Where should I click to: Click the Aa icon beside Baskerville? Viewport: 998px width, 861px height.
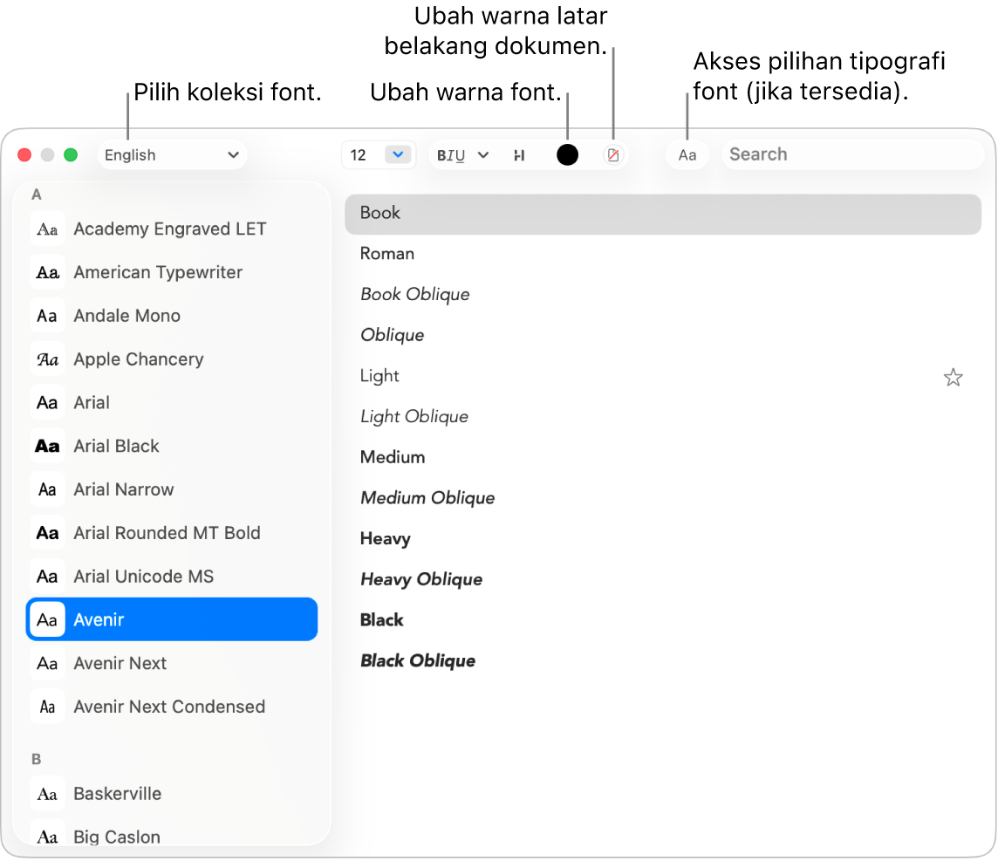tap(47, 793)
